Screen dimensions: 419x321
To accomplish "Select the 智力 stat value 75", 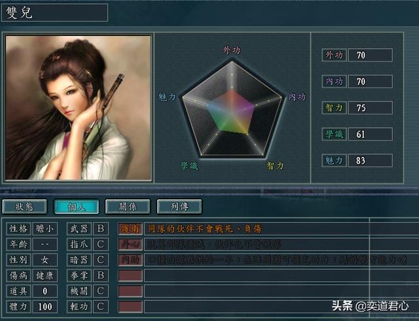I will [371, 108].
